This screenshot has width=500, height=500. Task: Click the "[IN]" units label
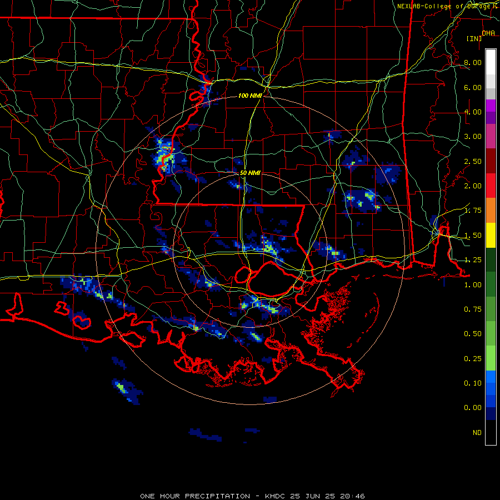[x=474, y=38]
